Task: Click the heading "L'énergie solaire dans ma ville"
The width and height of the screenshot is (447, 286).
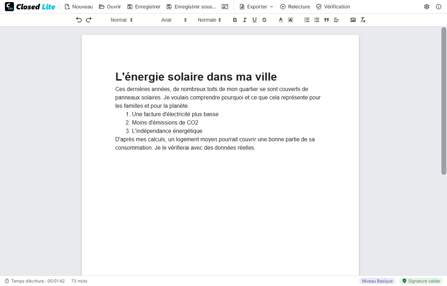Action: pos(196,76)
